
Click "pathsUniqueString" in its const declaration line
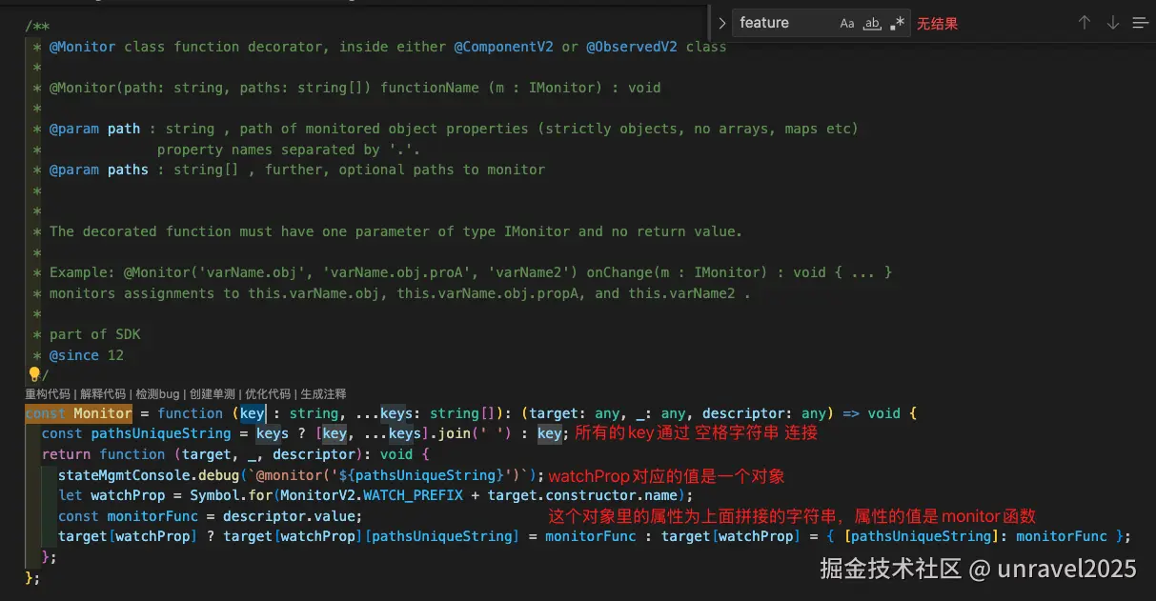pos(161,433)
